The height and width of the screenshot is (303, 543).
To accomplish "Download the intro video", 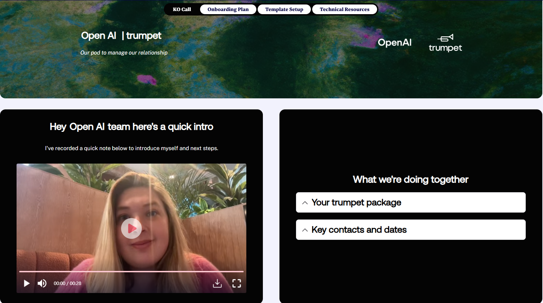I will pos(217,283).
